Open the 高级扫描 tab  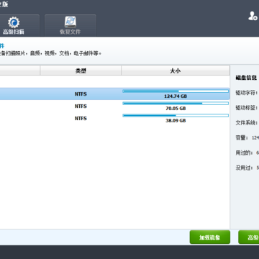[19, 25]
